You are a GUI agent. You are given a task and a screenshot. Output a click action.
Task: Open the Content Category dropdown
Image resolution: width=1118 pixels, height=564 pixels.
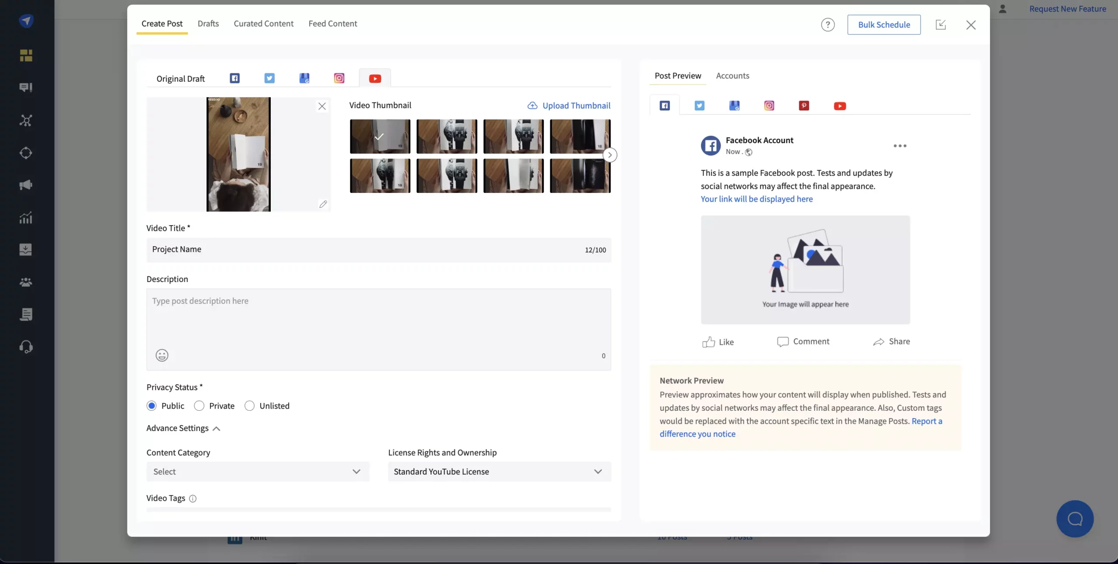(258, 471)
